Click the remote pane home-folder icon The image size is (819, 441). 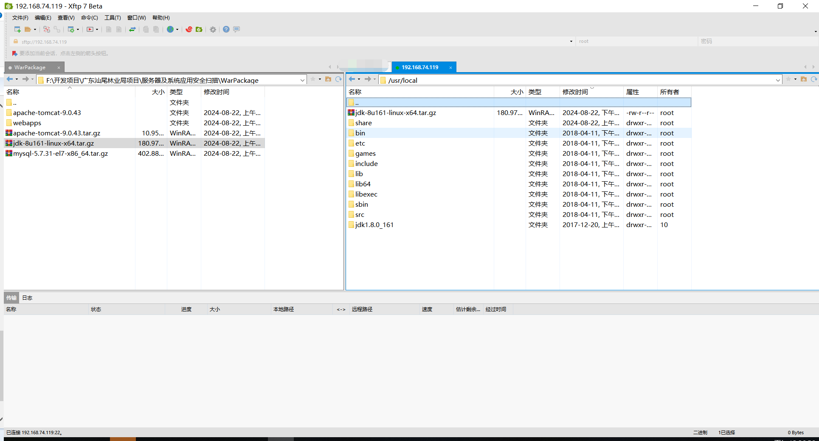(804, 79)
